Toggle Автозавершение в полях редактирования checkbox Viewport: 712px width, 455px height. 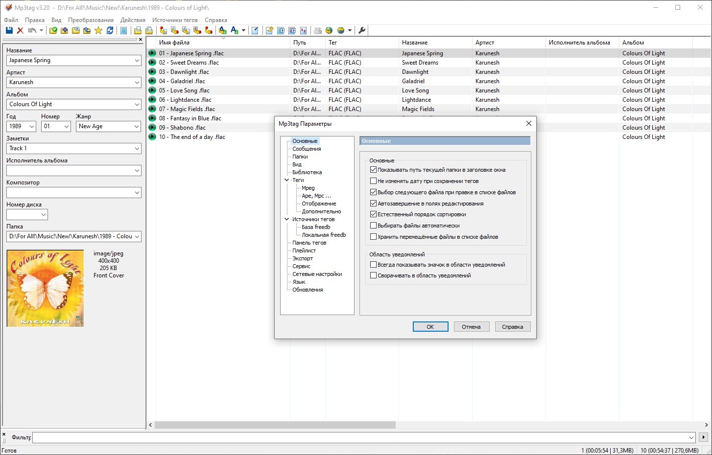(x=374, y=204)
